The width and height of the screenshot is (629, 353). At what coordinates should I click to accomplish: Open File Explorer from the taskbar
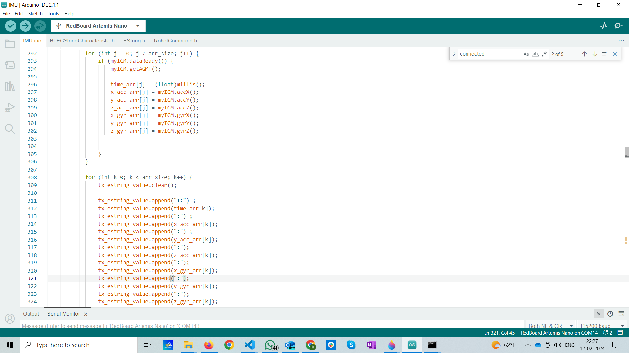(x=188, y=345)
